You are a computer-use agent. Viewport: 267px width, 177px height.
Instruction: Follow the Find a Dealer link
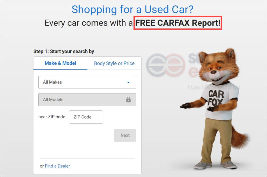tap(57, 166)
